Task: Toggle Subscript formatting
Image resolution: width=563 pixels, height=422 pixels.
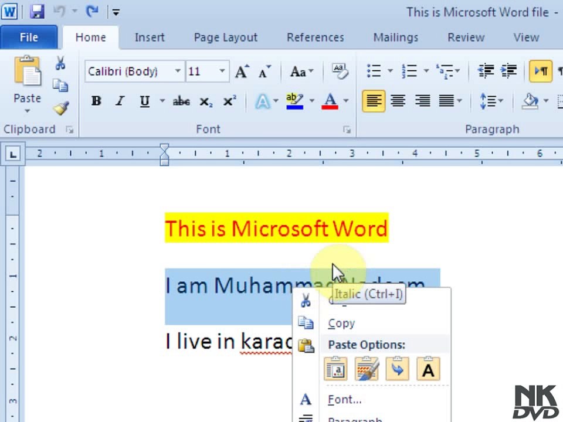Action: pyautogui.click(x=206, y=101)
